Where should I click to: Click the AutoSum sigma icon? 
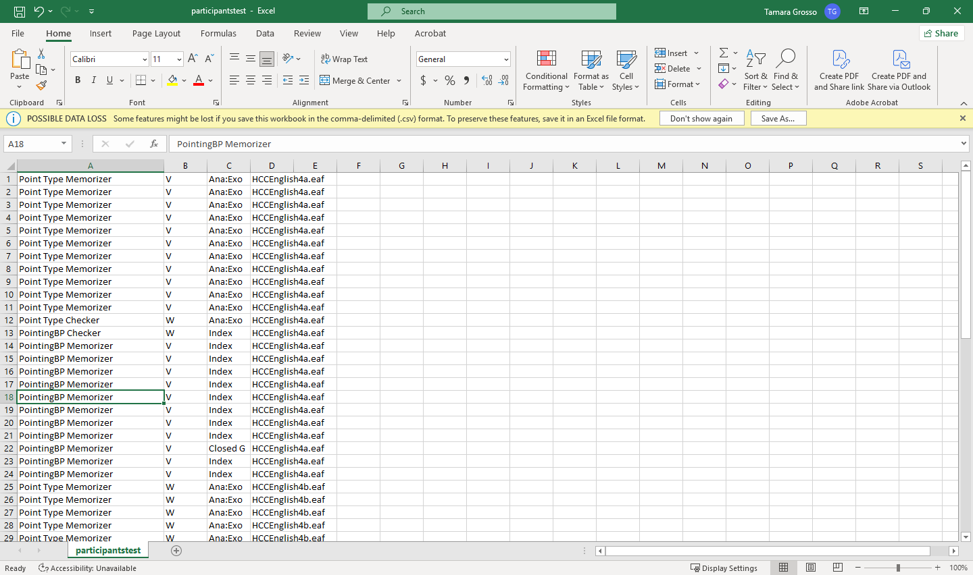pyautogui.click(x=724, y=53)
